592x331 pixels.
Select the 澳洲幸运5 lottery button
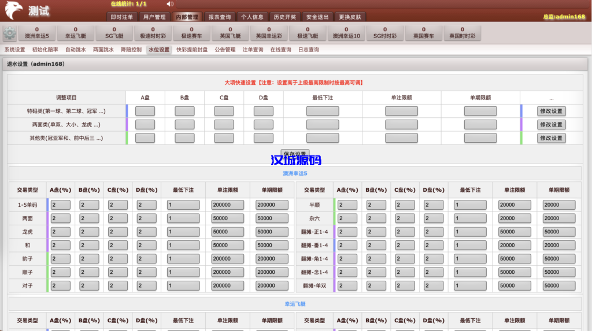(x=37, y=33)
